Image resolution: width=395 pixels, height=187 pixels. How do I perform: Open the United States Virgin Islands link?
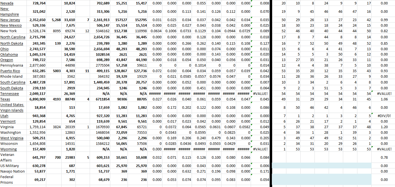click(x=12, y=107)
